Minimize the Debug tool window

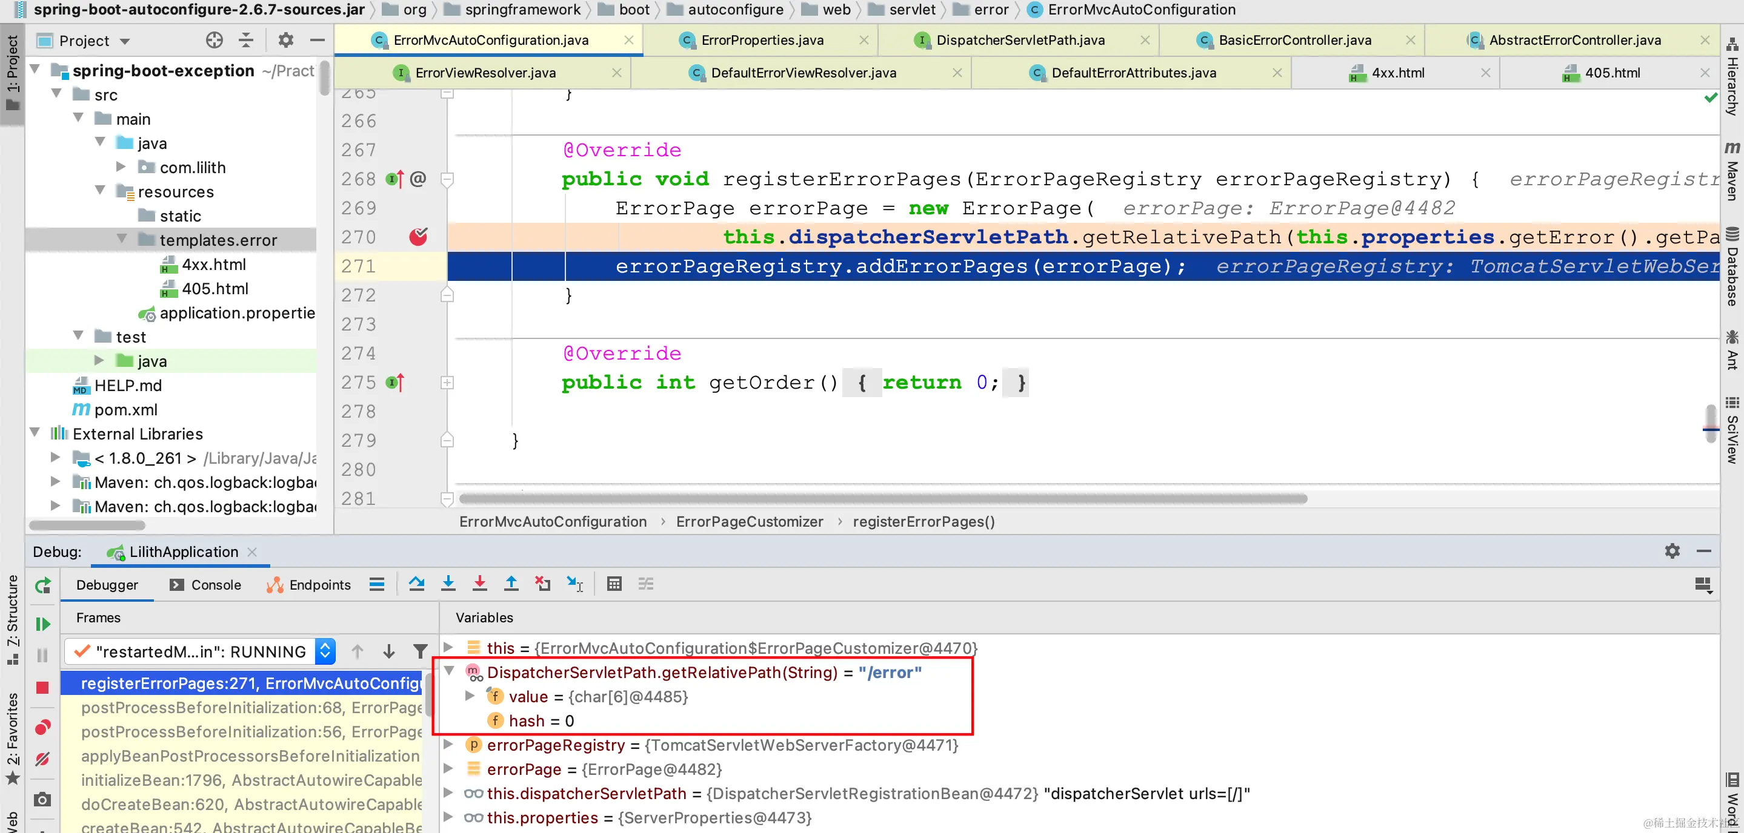[1704, 551]
